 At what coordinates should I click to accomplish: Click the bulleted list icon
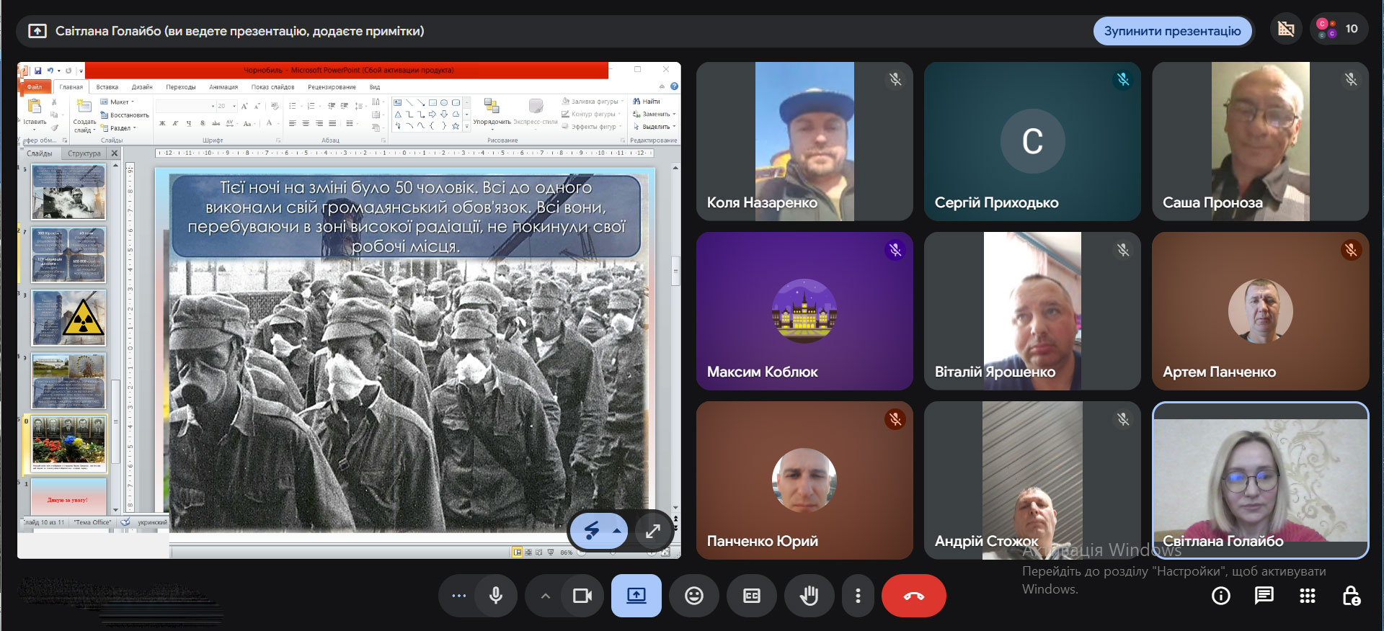tap(293, 106)
